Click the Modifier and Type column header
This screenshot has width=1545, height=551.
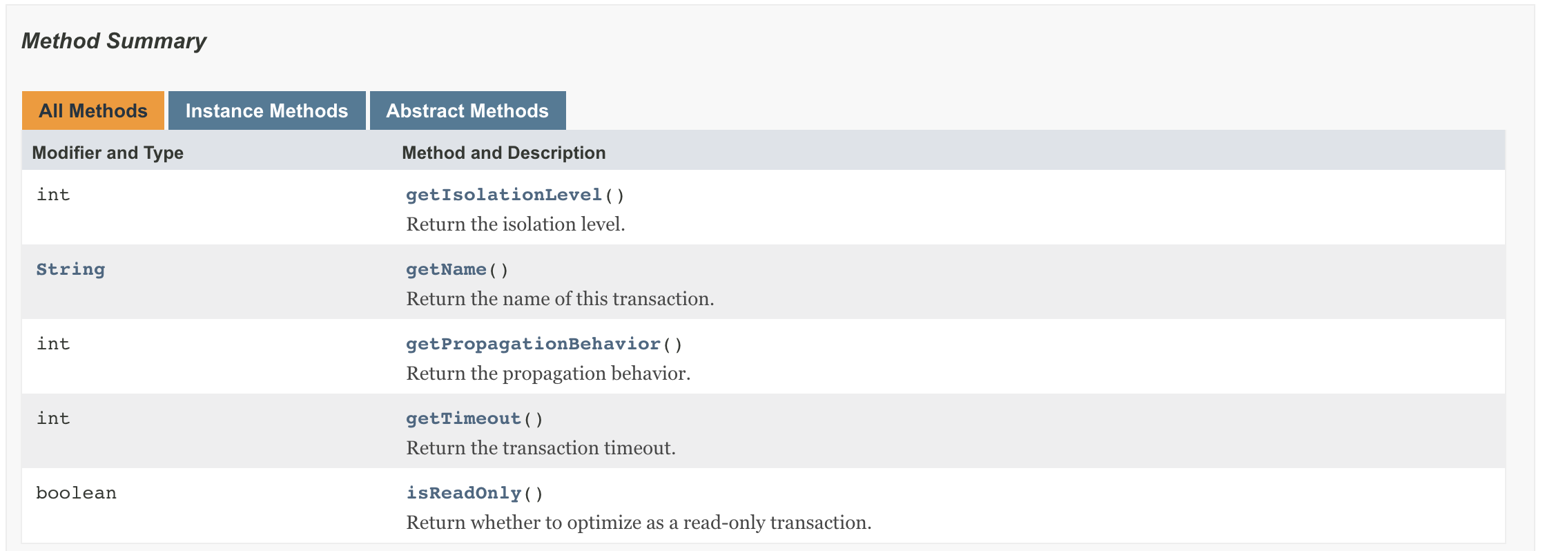pos(108,153)
